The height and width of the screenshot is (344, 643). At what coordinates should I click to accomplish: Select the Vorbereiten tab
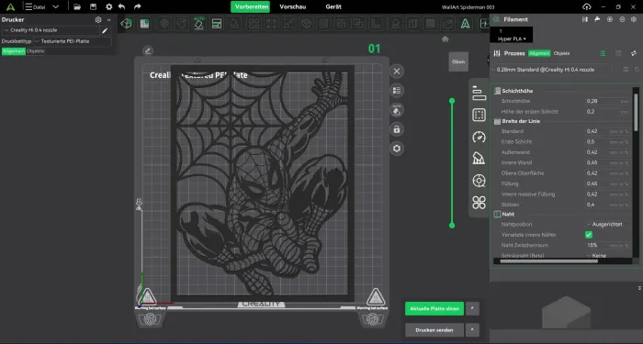point(250,6)
